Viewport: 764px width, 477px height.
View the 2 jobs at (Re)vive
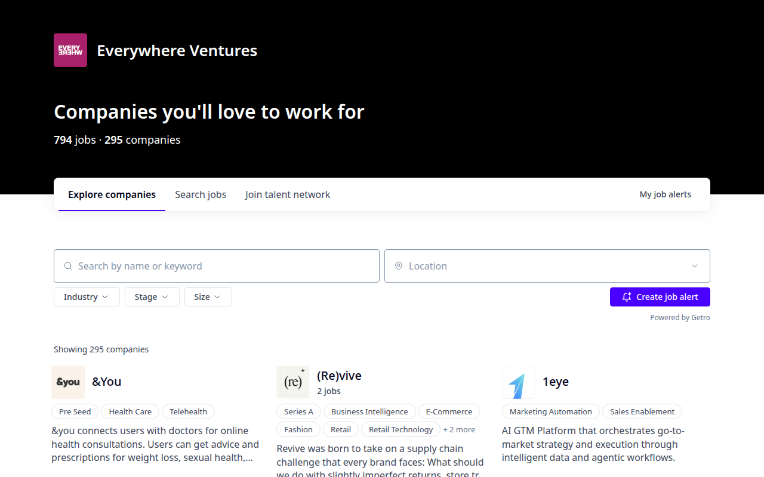329,391
